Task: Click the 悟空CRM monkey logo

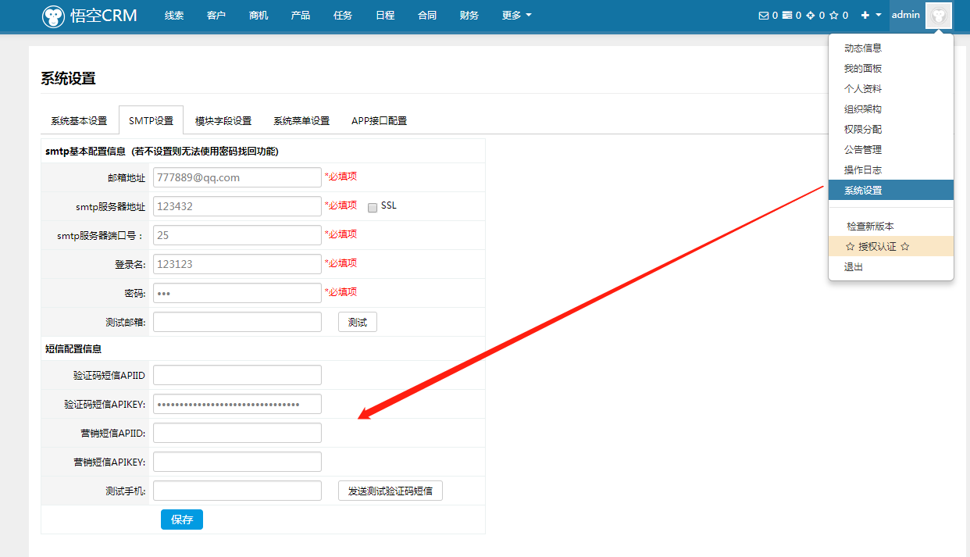Action: click(x=54, y=16)
